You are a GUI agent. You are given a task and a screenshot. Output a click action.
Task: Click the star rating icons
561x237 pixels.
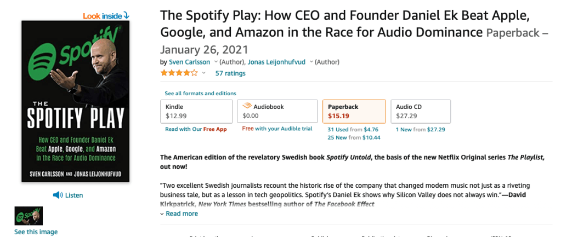[x=179, y=73]
